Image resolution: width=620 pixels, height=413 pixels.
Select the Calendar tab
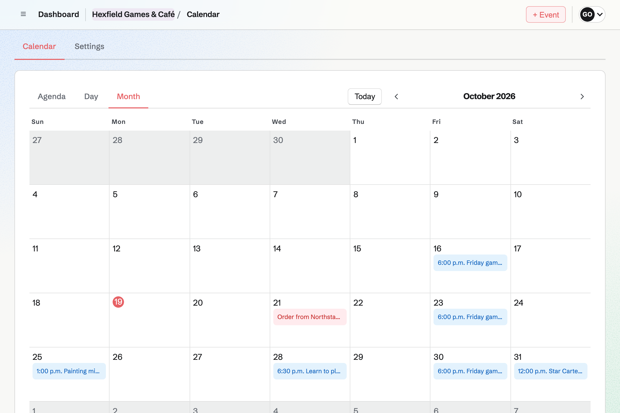pyautogui.click(x=39, y=46)
